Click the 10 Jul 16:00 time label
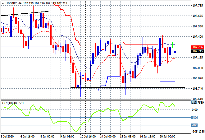 click(88, 137)
